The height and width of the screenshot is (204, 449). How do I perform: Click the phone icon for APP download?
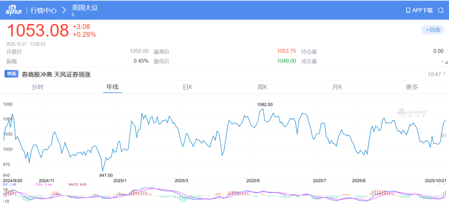tap(408, 10)
